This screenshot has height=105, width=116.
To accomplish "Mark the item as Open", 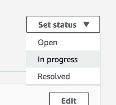I will (x=63, y=42).
